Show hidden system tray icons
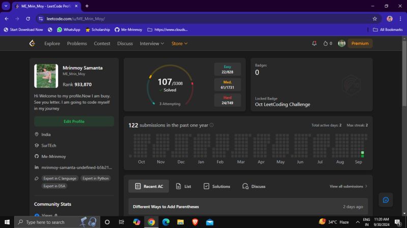The height and width of the screenshot is (228, 407). point(358,222)
